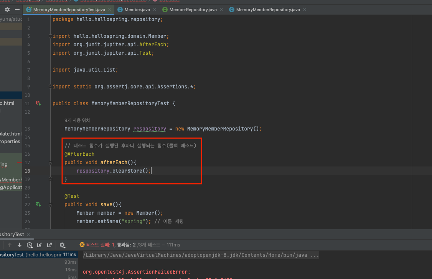Go to previous failed test arrow
This screenshot has height=279, width=432.
tap(10, 245)
